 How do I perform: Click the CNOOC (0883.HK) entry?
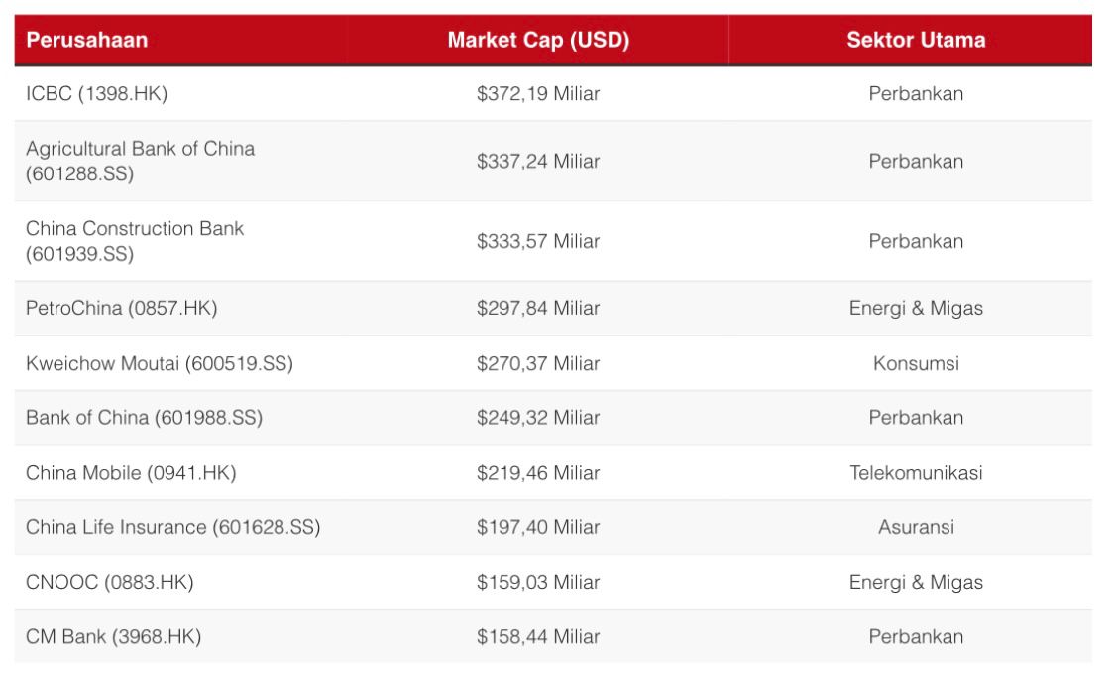[x=110, y=582]
